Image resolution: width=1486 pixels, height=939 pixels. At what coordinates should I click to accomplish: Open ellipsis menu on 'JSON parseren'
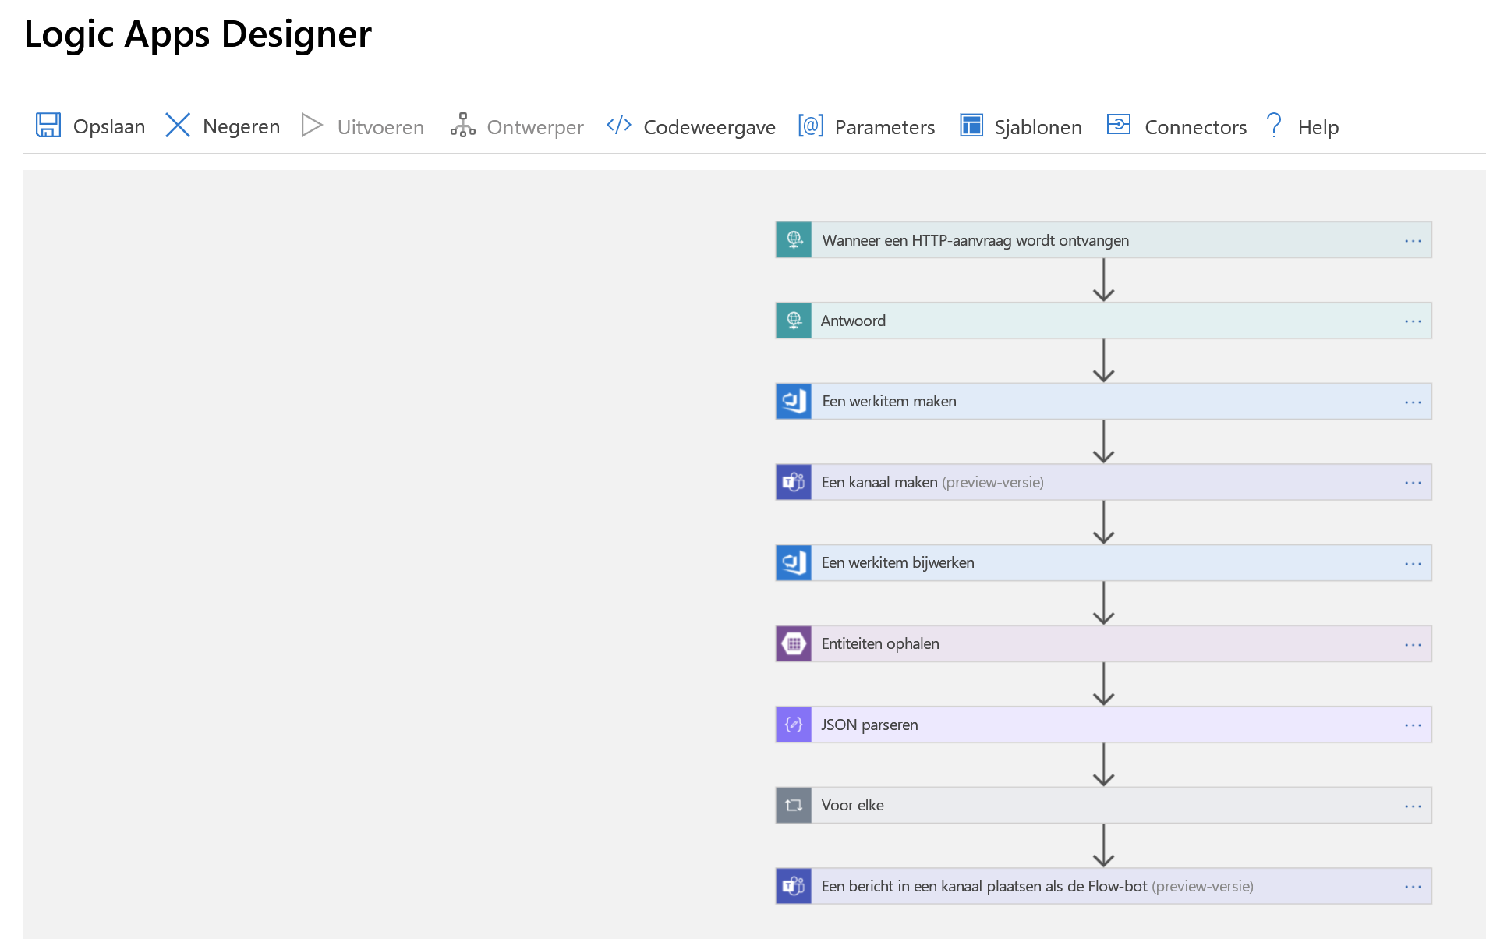point(1413,725)
